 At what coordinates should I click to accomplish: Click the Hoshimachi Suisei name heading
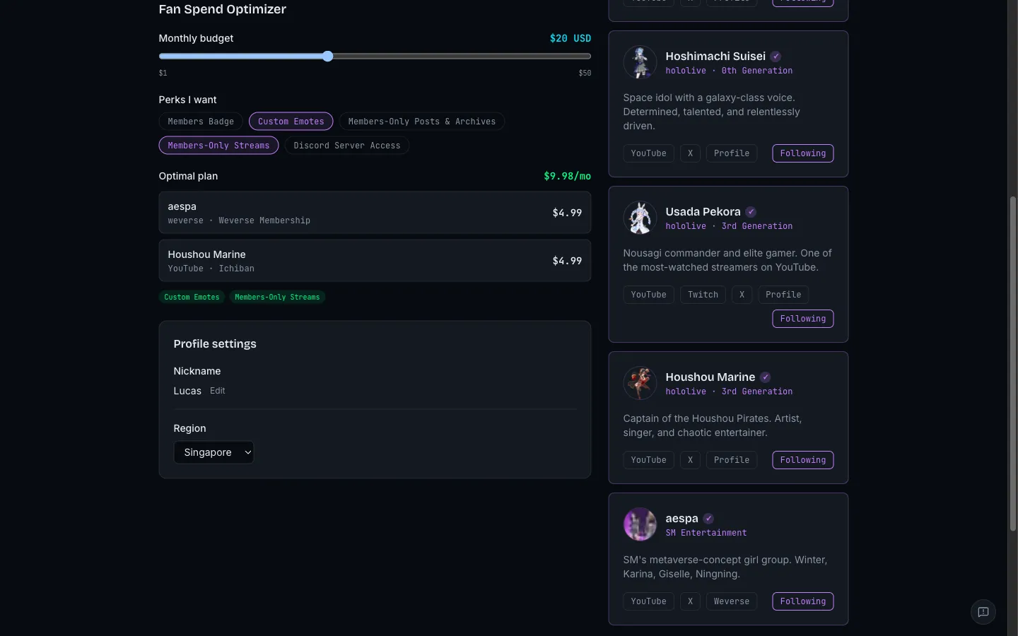715,57
